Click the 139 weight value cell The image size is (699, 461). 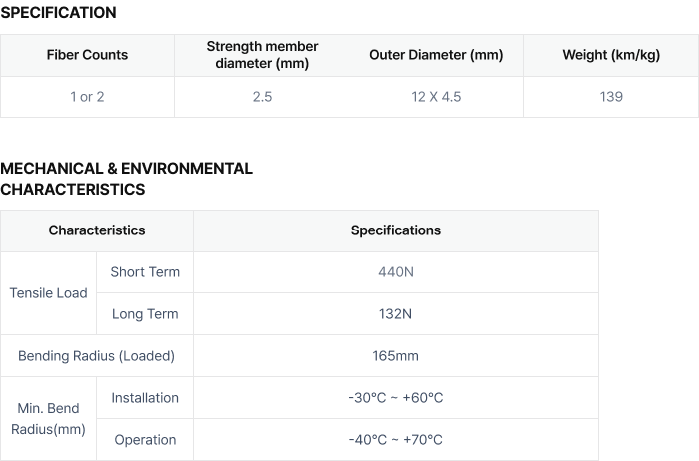[611, 97]
